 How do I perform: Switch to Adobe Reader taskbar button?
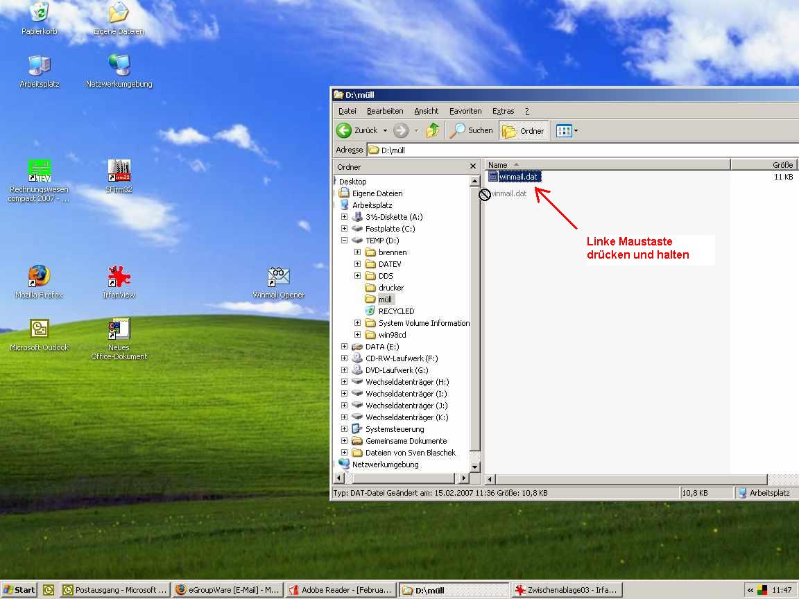tap(341, 590)
